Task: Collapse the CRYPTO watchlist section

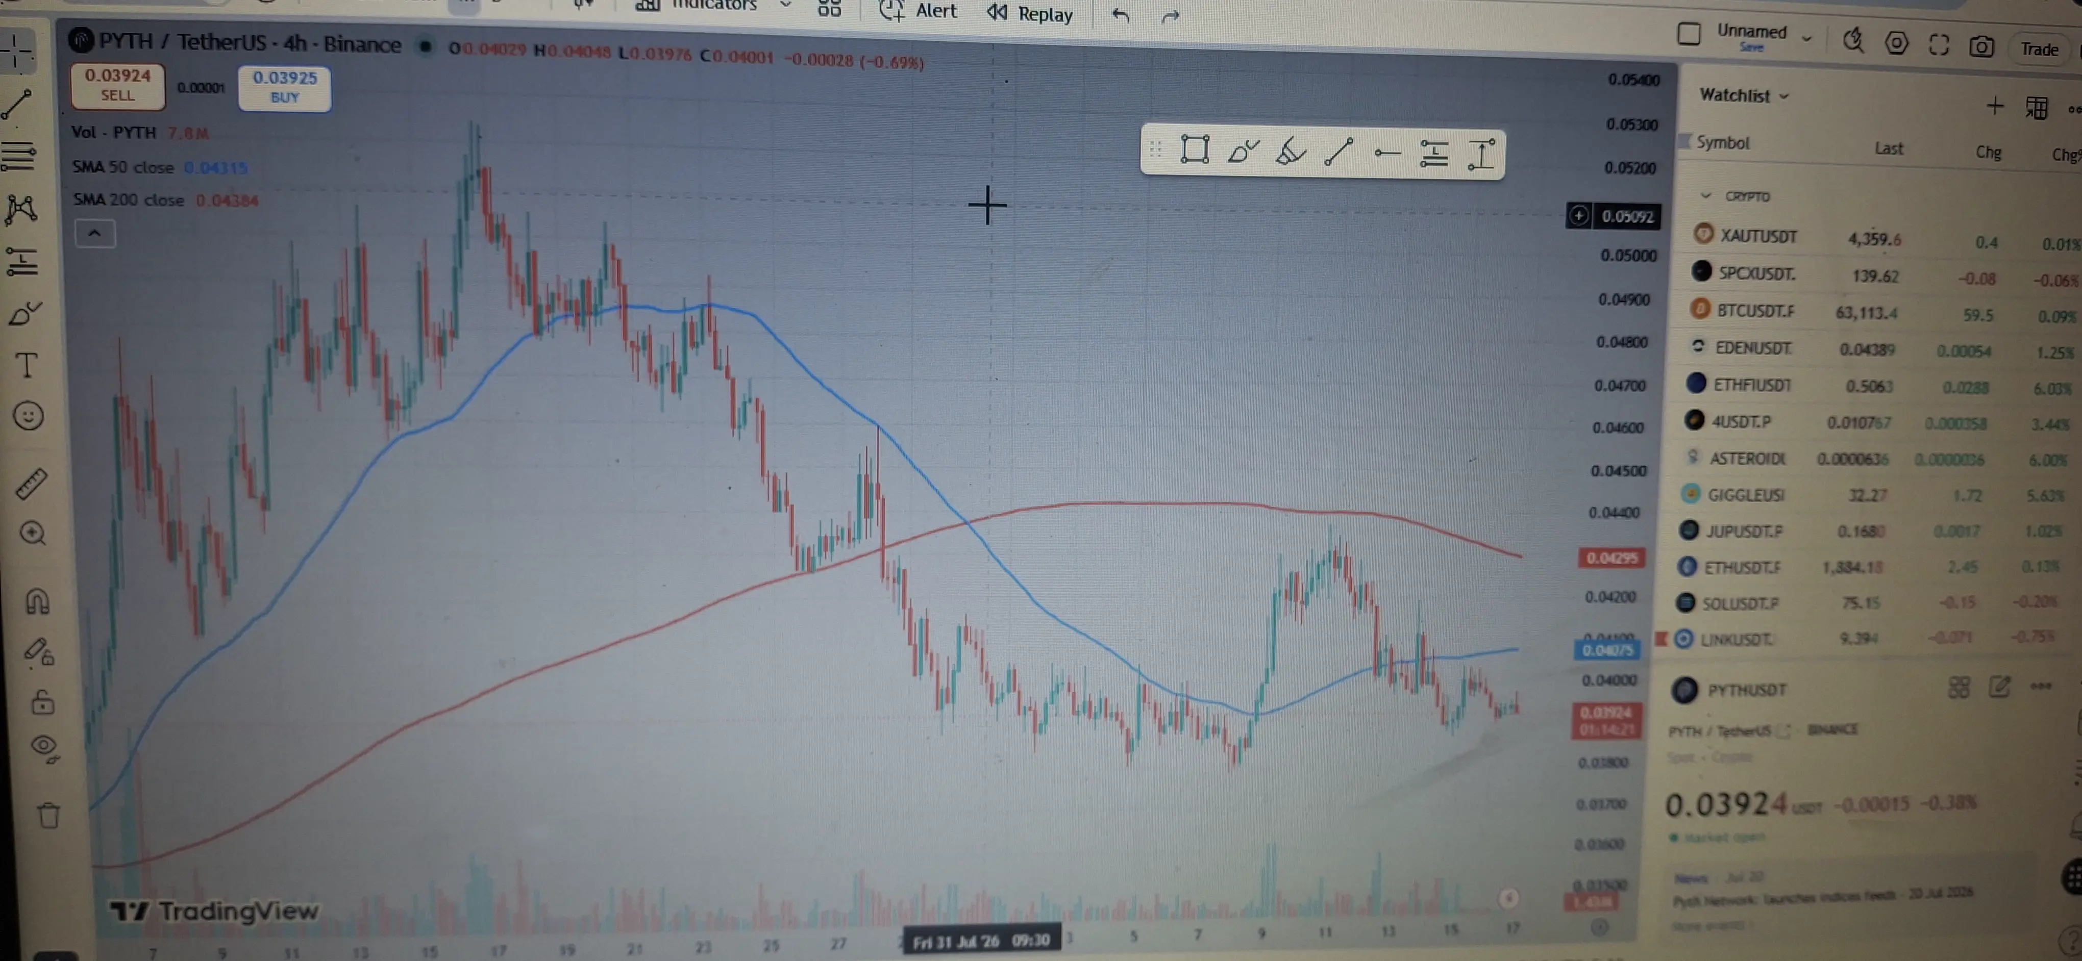Action: [x=1705, y=195]
